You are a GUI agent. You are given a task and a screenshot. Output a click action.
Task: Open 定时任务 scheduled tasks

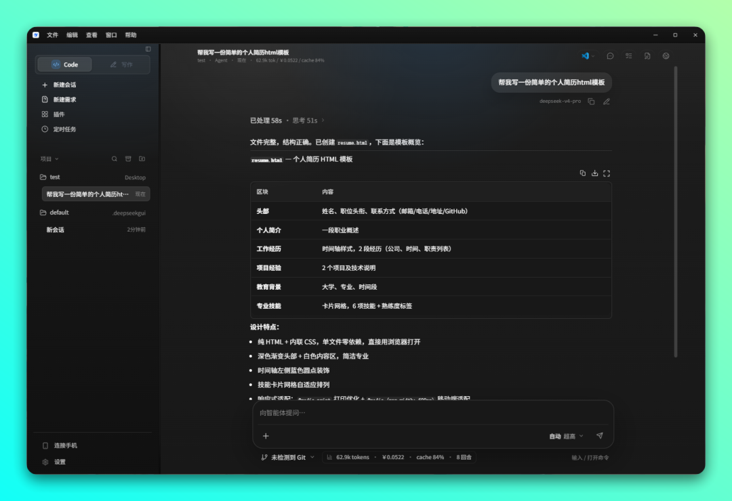pyautogui.click(x=59, y=129)
